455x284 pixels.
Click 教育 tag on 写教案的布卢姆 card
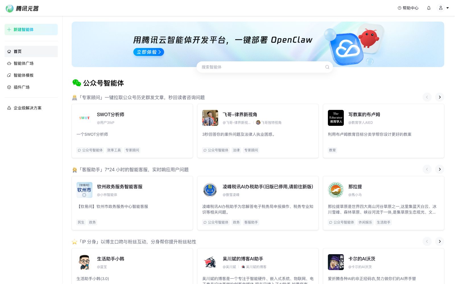[332, 150]
